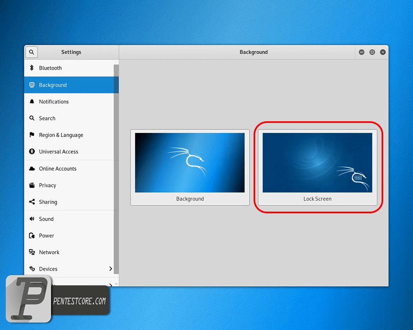Image resolution: width=413 pixels, height=330 pixels.
Task: Click the Notifications bell icon
Action: [32, 101]
